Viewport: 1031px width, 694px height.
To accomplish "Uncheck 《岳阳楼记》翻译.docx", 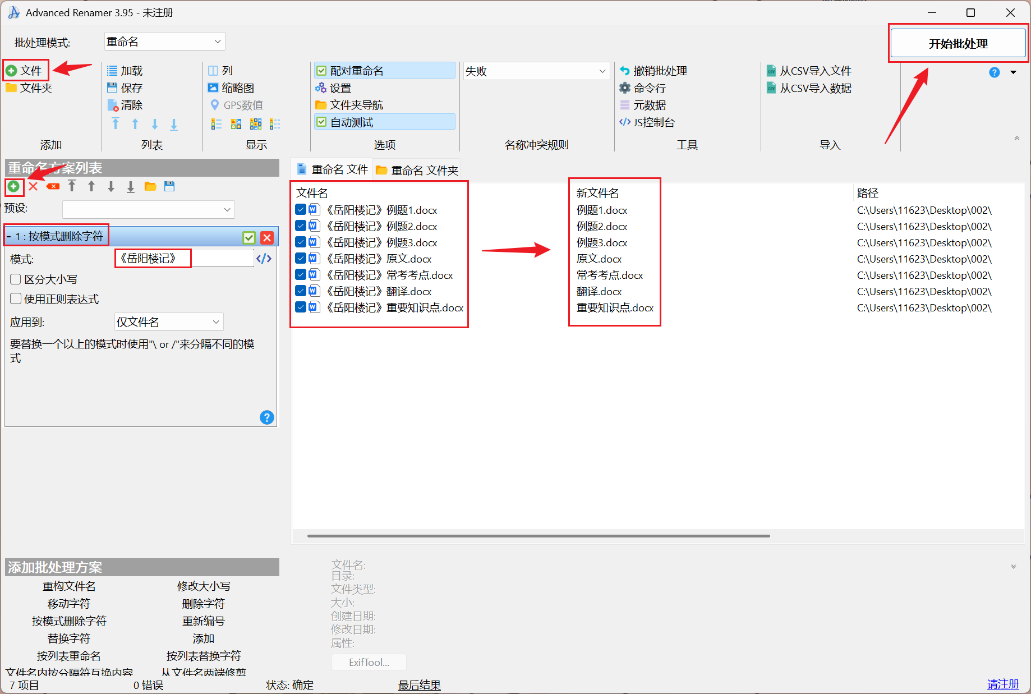I will [x=301, y=291].
